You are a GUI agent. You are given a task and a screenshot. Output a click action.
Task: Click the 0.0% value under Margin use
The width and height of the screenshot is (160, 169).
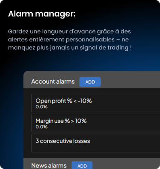pos(42,127)
